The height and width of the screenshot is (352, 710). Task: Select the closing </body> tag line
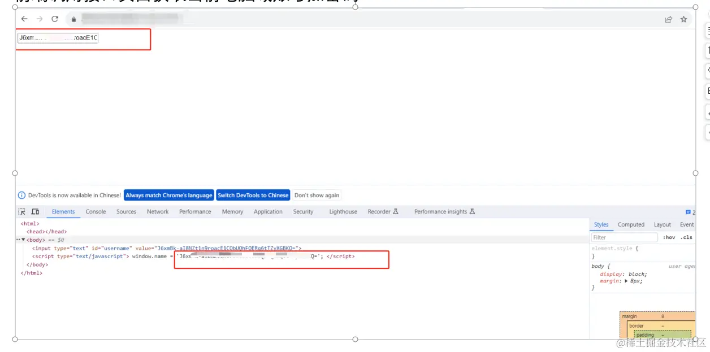click(37, 265)
